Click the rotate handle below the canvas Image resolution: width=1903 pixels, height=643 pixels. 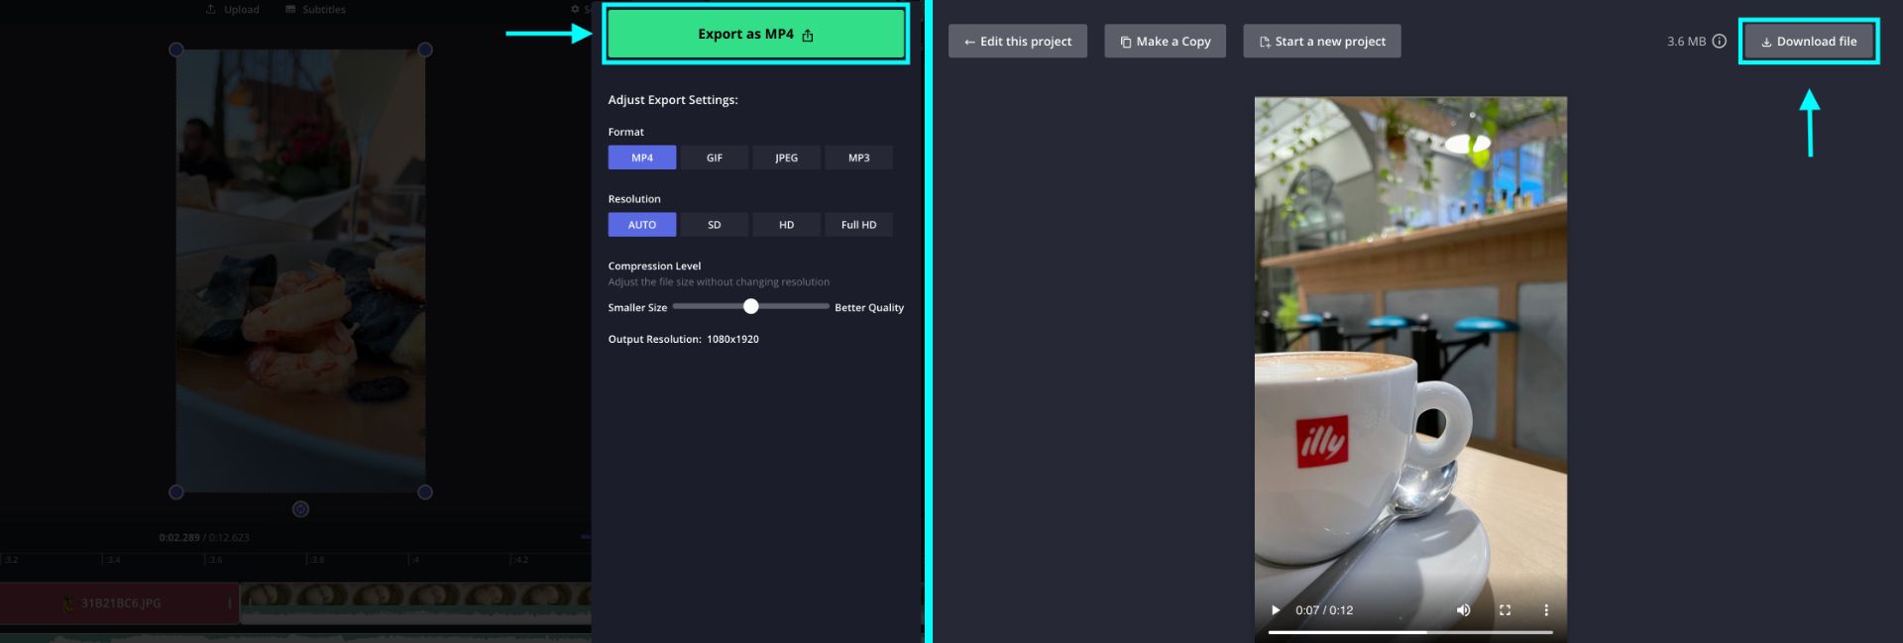(x=300, y=509)
